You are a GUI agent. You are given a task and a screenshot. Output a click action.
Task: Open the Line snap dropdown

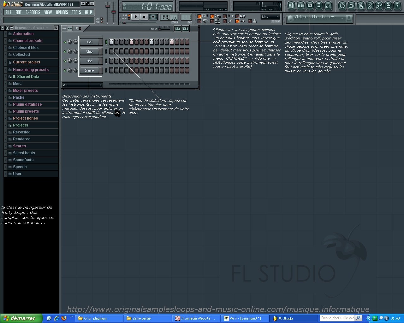270,17
